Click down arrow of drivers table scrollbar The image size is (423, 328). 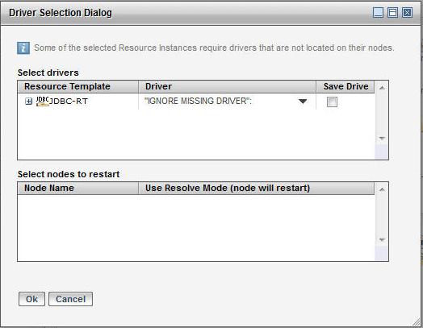382,138
